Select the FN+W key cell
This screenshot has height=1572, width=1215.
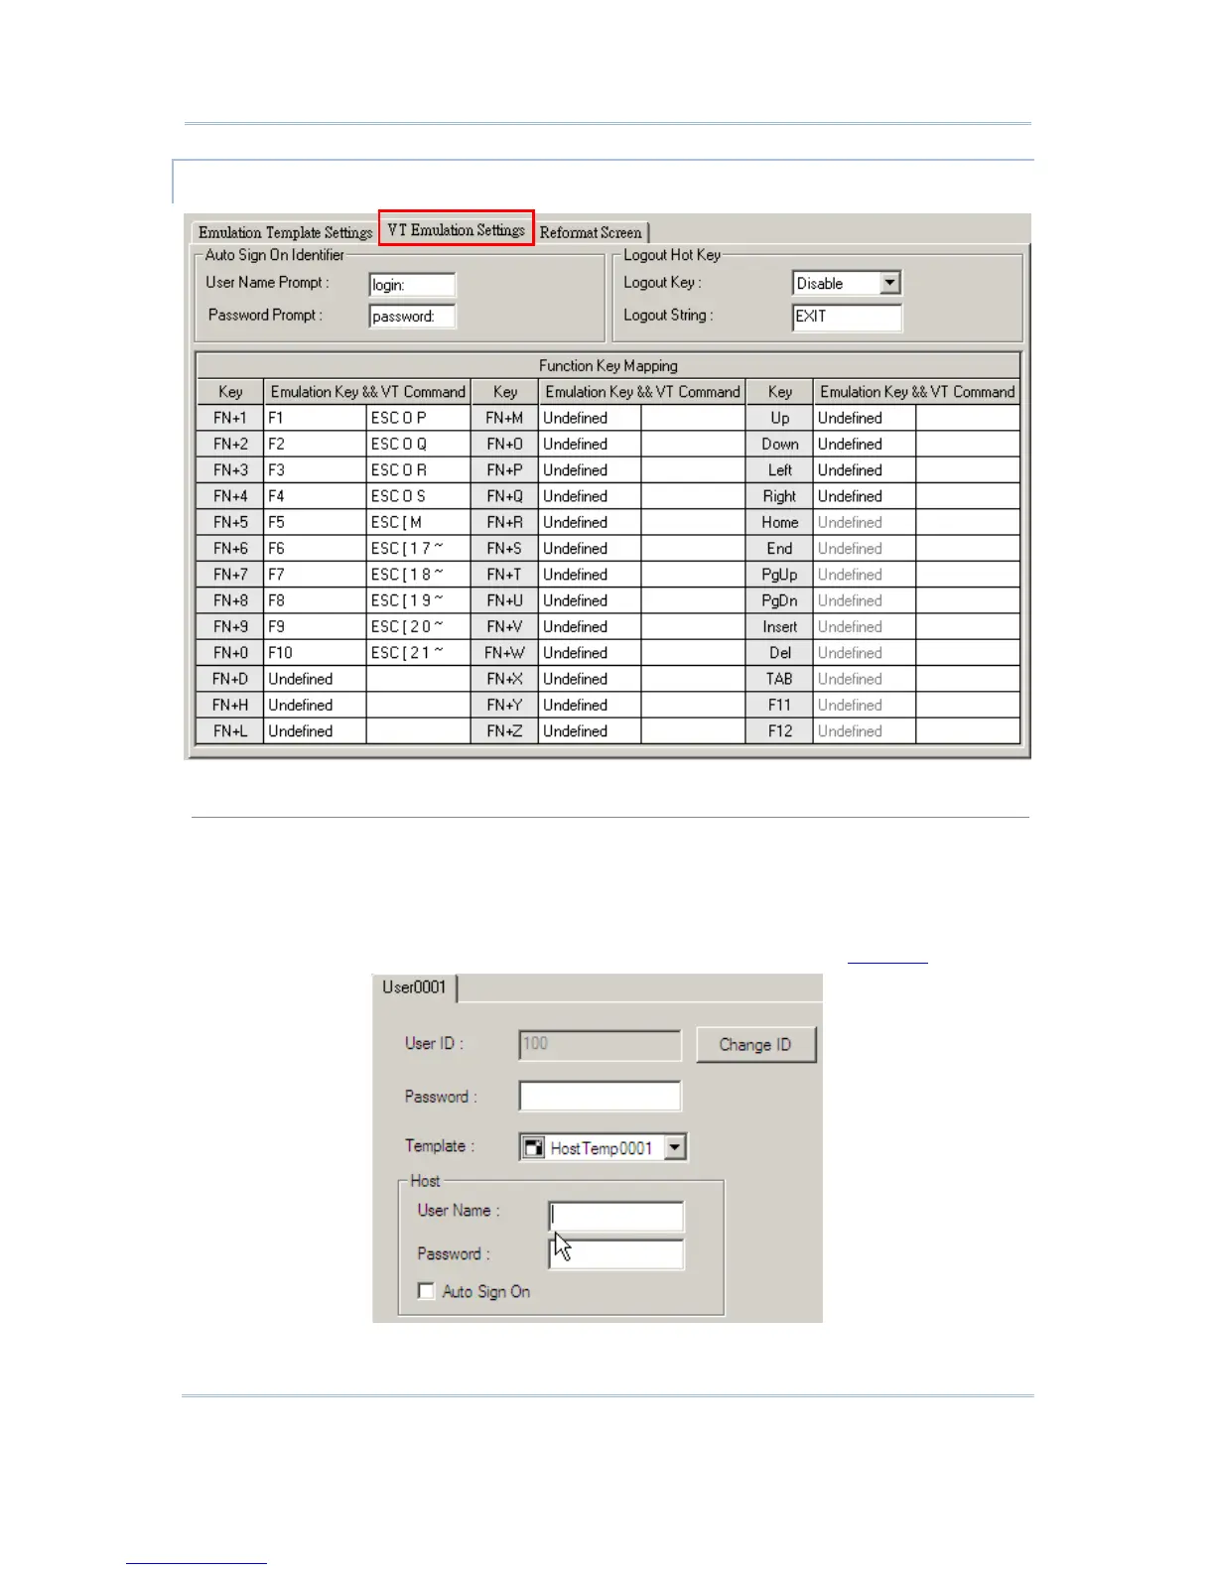(504, 653)
